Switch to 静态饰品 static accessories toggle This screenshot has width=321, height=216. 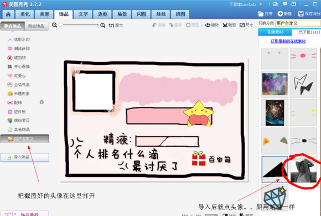[13, 26]
